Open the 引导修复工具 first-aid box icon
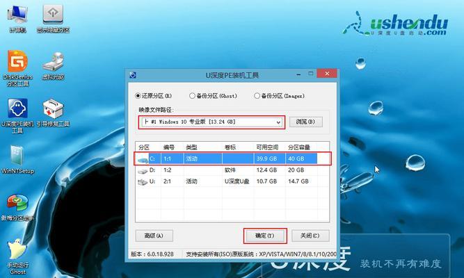Viewport: 464px width, 278px height. 53,113
